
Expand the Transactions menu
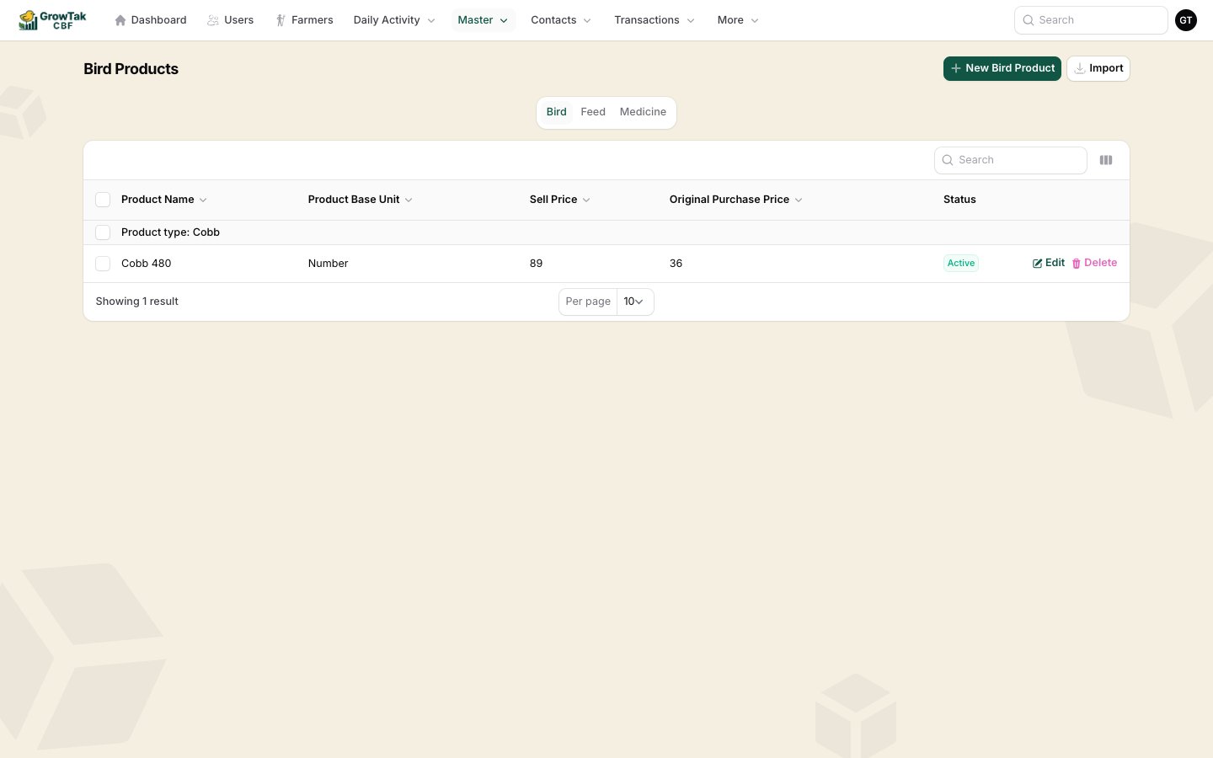pyautogui.click(x=655, y=20)
